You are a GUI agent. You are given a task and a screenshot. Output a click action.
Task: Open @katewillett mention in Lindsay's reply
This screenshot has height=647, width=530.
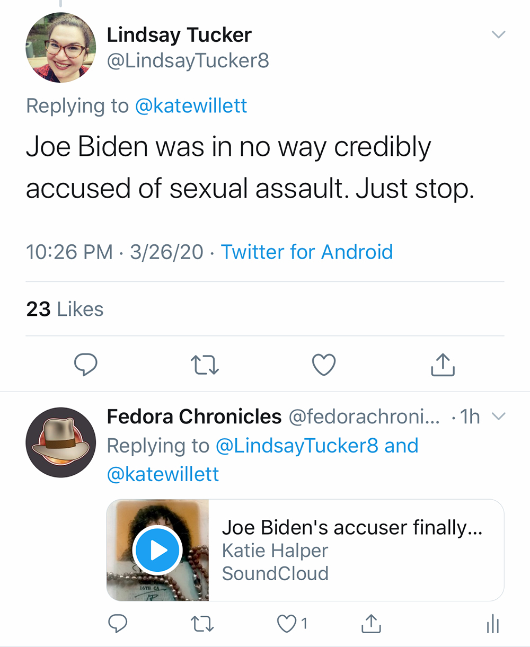point(191,106)
